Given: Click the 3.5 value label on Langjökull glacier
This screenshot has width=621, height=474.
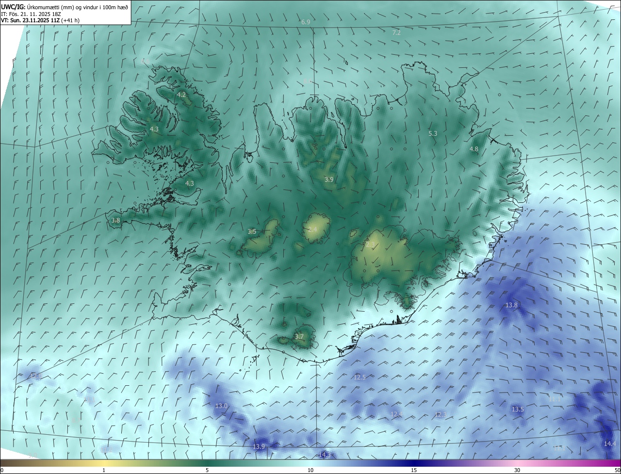Looking at the screenshot, I should [x=252, y=232].
